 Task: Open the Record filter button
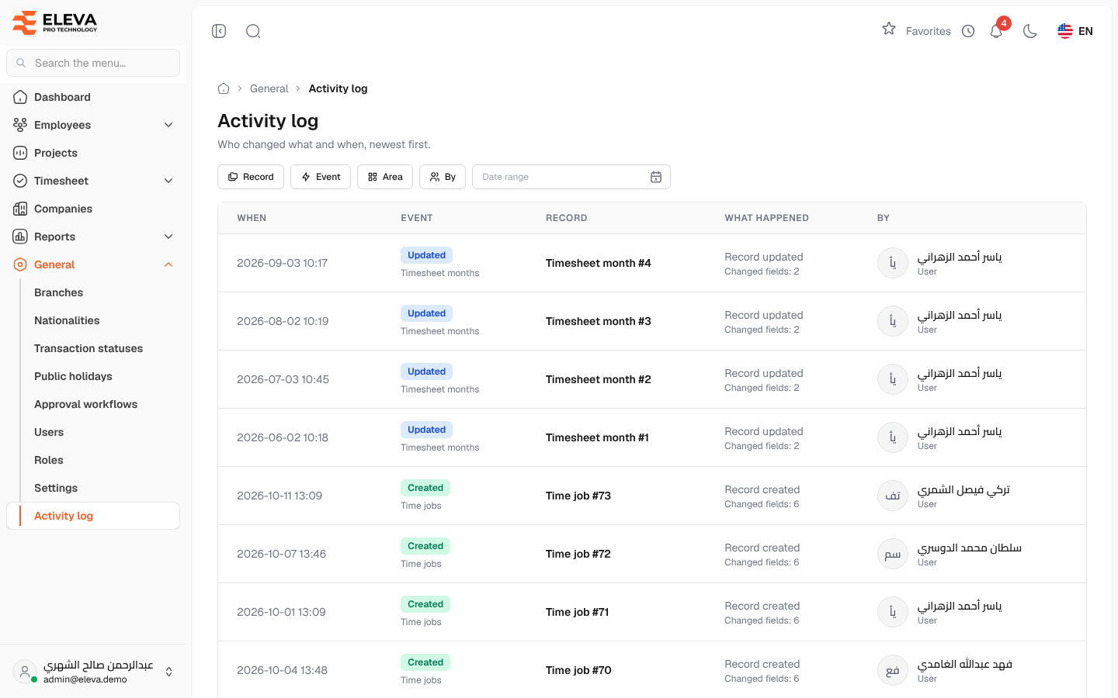[251, 177]
